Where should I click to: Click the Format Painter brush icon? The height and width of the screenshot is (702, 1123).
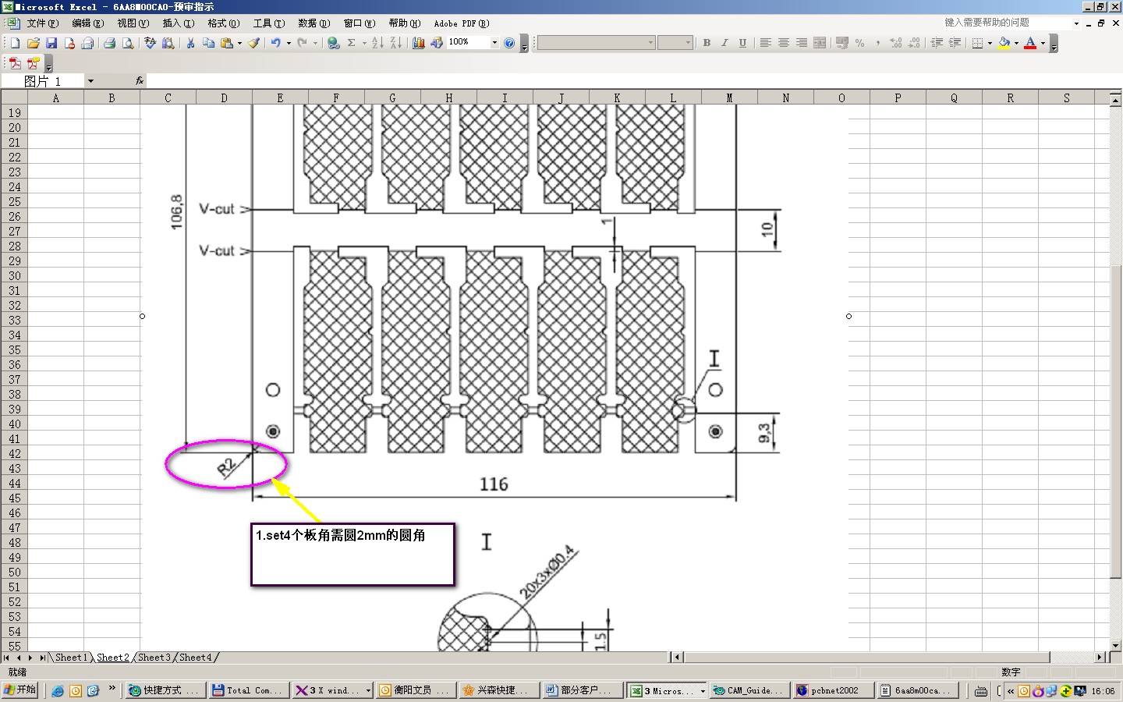(x=254, y=43)
